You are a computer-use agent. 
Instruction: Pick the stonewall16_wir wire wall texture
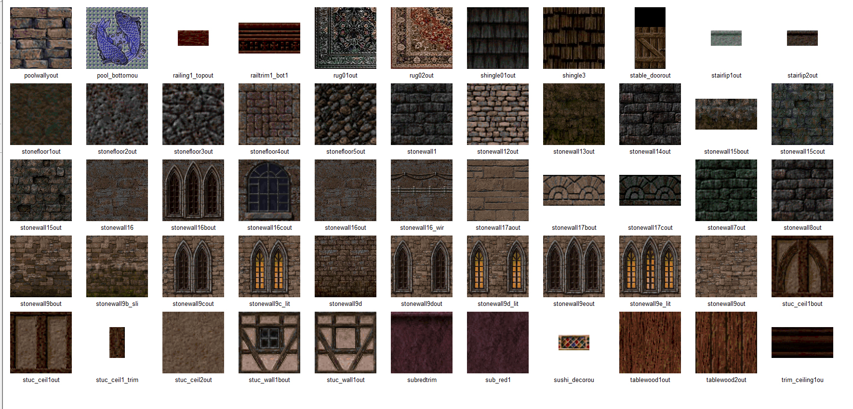(422, 190)
